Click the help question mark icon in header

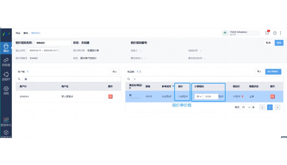[x=275, y=33]
